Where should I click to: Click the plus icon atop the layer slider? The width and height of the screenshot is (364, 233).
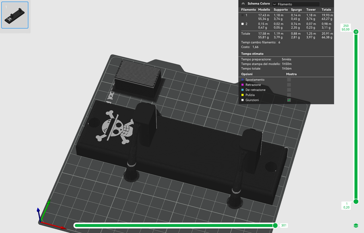coord(356,32)
